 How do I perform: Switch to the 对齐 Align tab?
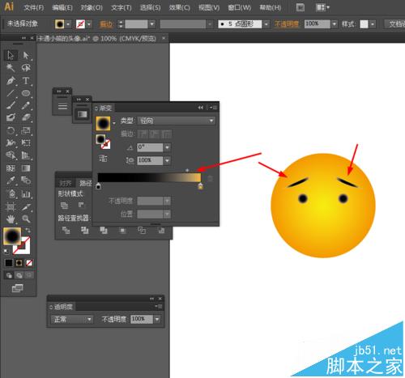tap(66, 184)
